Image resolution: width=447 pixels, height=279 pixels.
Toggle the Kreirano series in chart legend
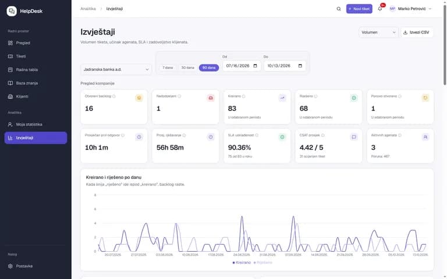point(242,263)
